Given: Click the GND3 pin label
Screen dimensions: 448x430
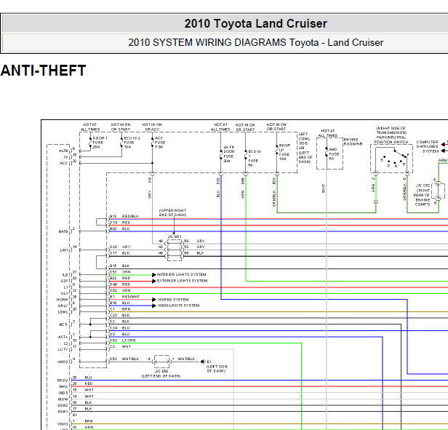Looking at the screenshot, I should pyautogui.click(x=63, y=424).
